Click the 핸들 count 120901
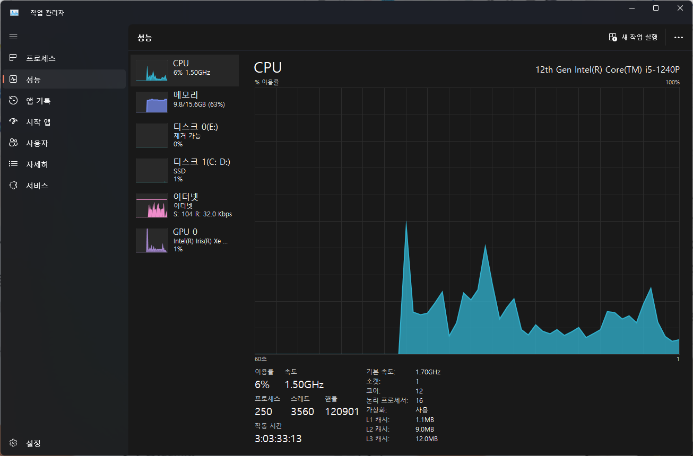Image resolution: width=693 pixels, height=456 pixels. 342,411
